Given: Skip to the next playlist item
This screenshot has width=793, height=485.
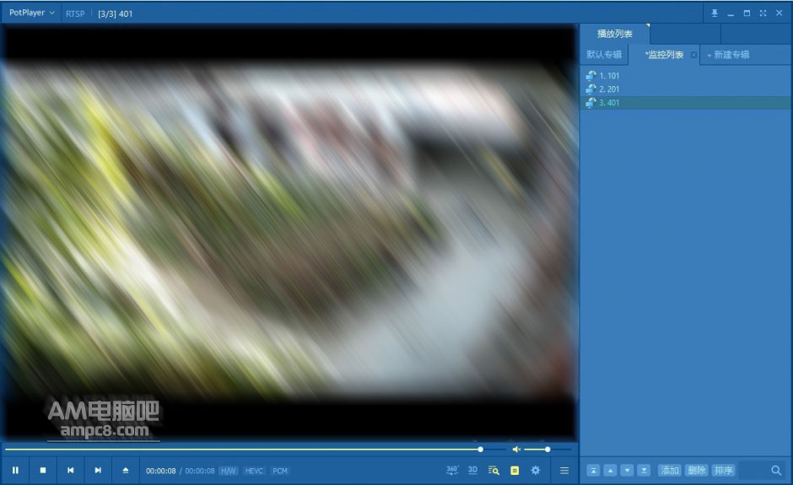Looking at the screenshot, I should click(x=98, y=471).
